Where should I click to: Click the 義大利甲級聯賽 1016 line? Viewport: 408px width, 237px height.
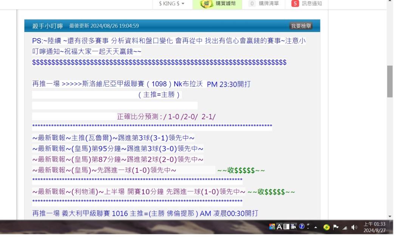coord(145,213)
